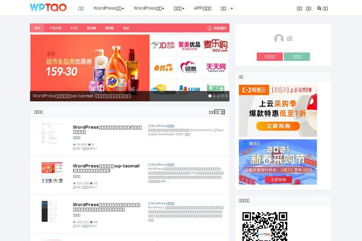Open title of article with 30,816 views
The height and width of the screenshot is (241, 362).
click(x=107, y=130)
